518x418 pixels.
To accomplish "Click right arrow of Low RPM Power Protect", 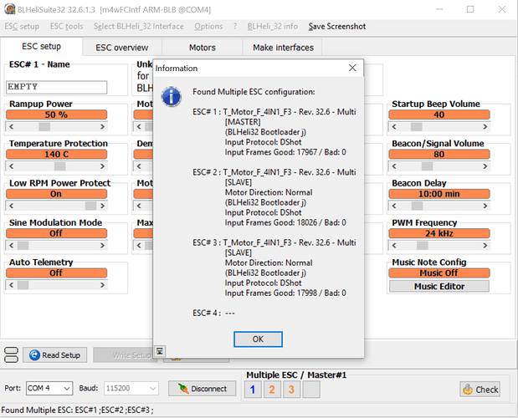I will pyautogui.click(x=102, y=206).
